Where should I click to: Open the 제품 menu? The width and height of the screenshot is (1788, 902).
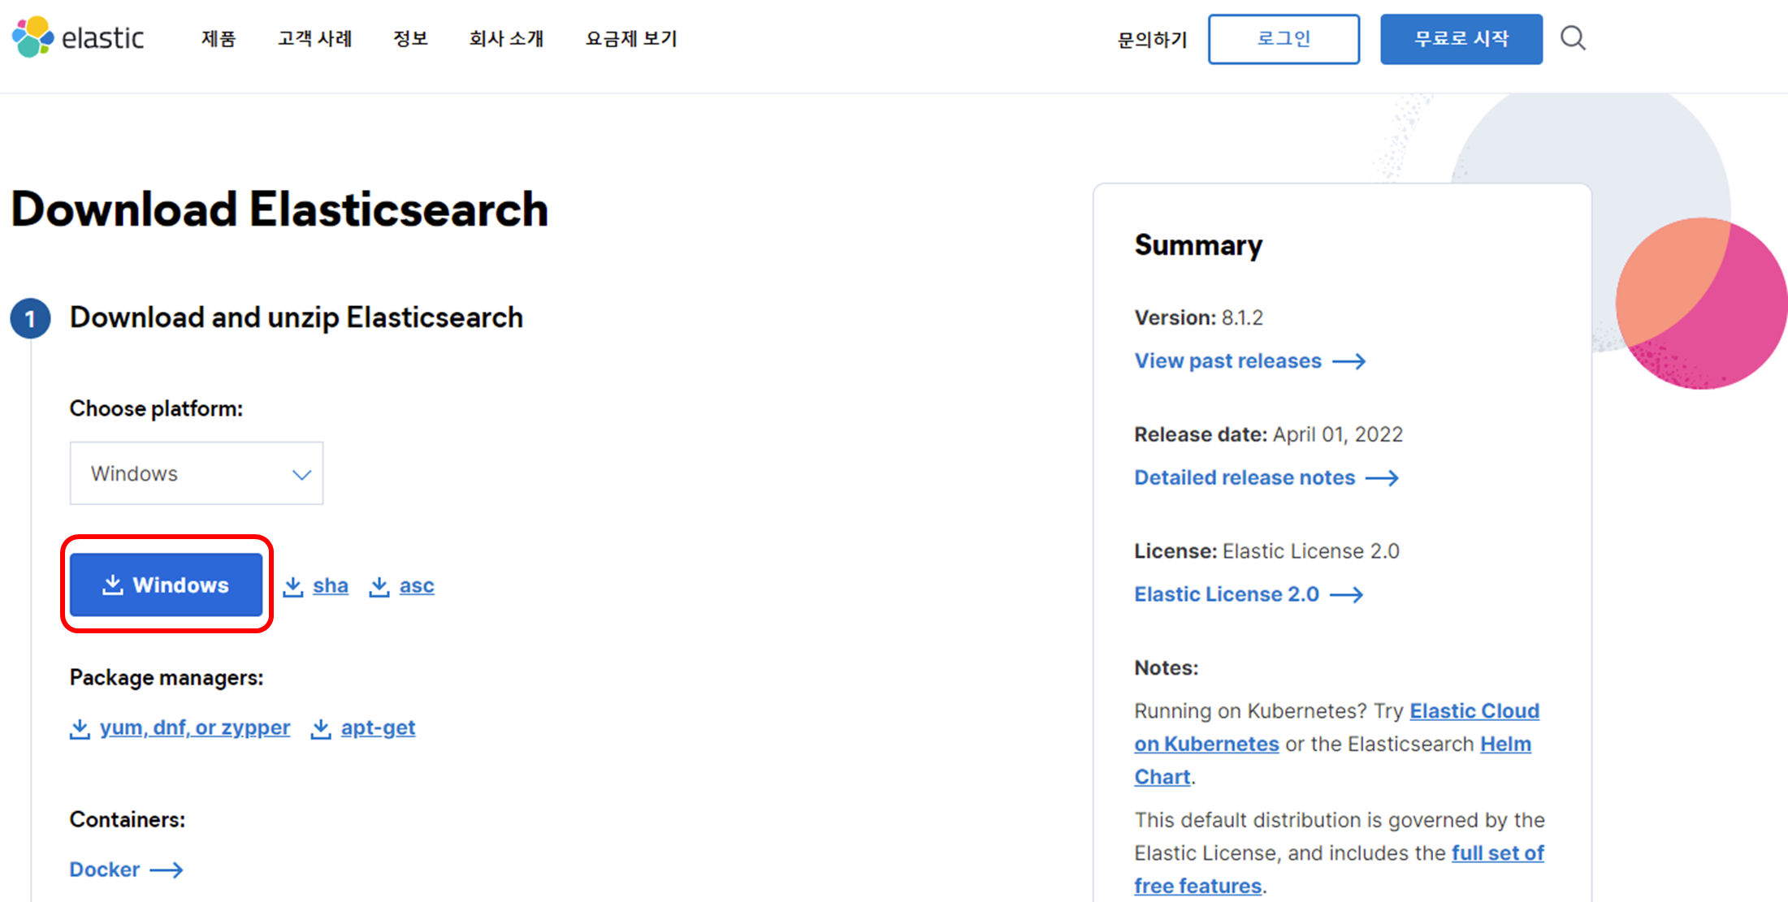point(219,38)
